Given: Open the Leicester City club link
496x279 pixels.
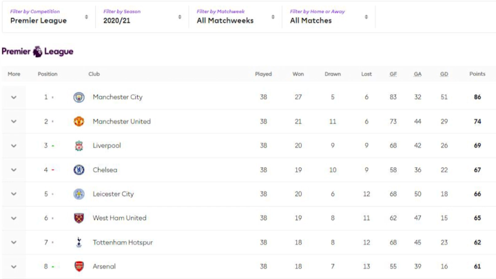Looking at the screenshot, I should coord(113,194).
